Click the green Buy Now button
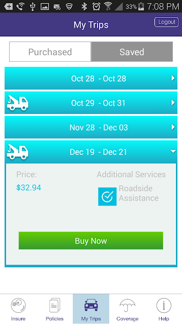 [91, 241]
